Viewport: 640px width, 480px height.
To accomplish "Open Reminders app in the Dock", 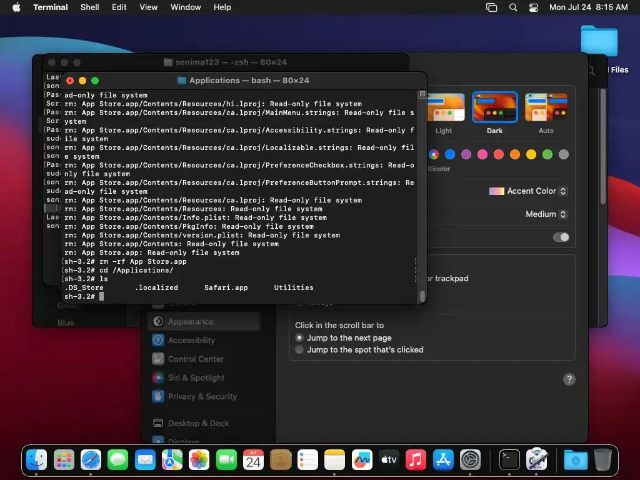I will [x=307, y=460].
